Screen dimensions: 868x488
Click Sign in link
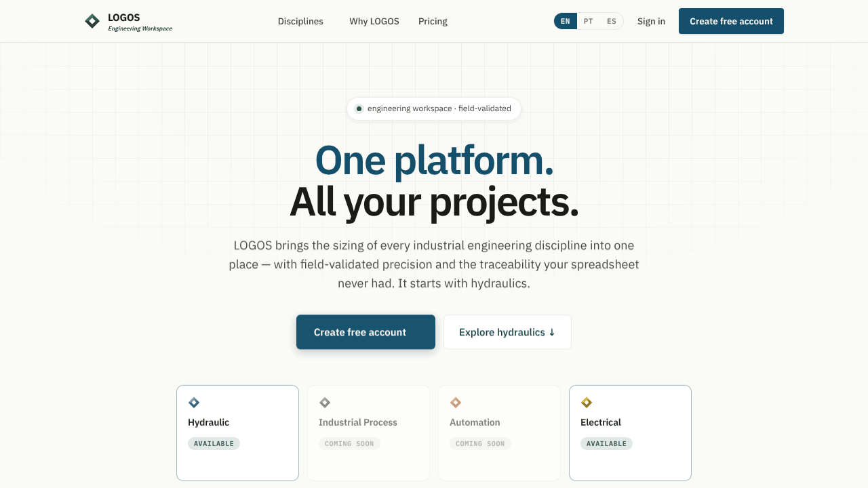point(651,21)
